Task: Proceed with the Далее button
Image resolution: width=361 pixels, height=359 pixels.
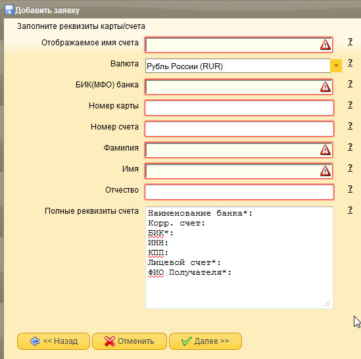Action: (x=205, y=341)
